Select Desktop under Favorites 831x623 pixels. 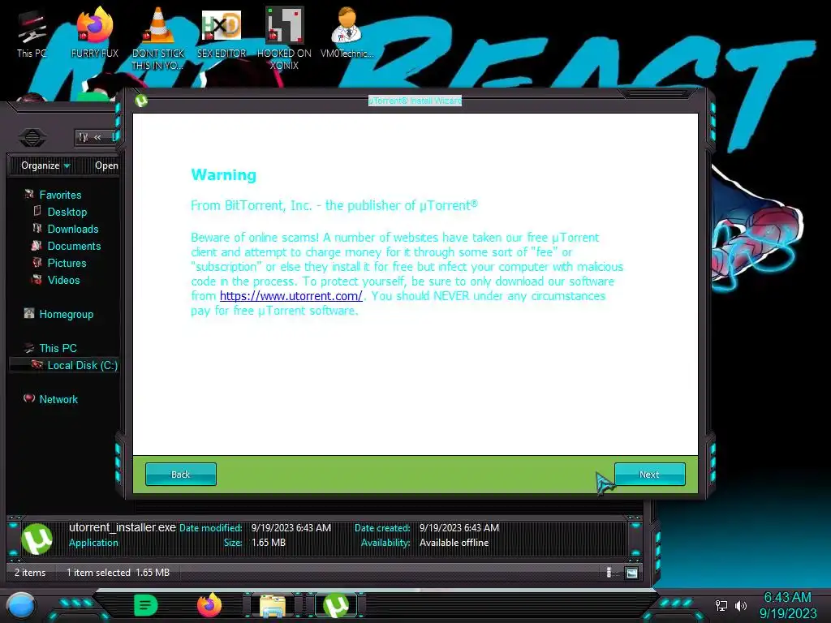(x=67, y=212)
